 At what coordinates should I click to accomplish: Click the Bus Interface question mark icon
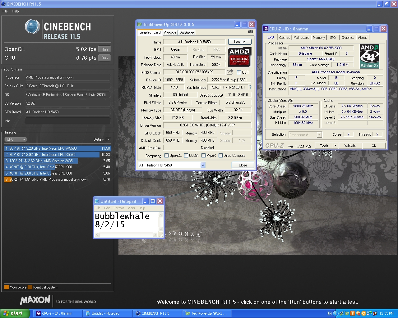(x=250, y=87)
